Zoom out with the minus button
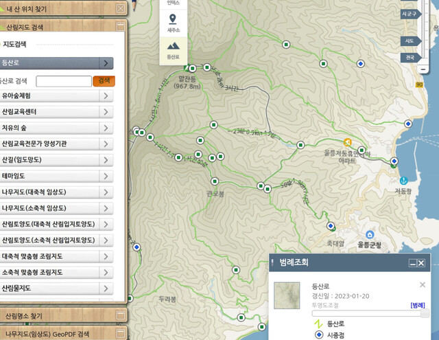Image resolution: width=439 pixels, height=340 pixels. click(423, 69)
